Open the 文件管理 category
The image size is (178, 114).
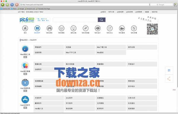[x=111, y=103]
